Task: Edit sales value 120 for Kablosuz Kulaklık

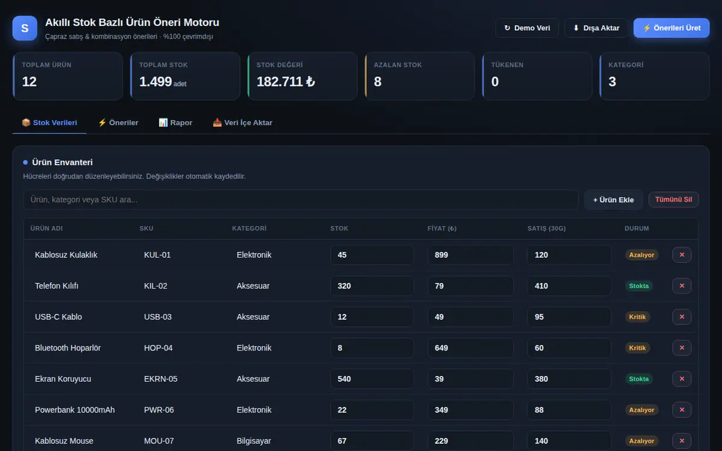Action: click(x=569, y=255)
